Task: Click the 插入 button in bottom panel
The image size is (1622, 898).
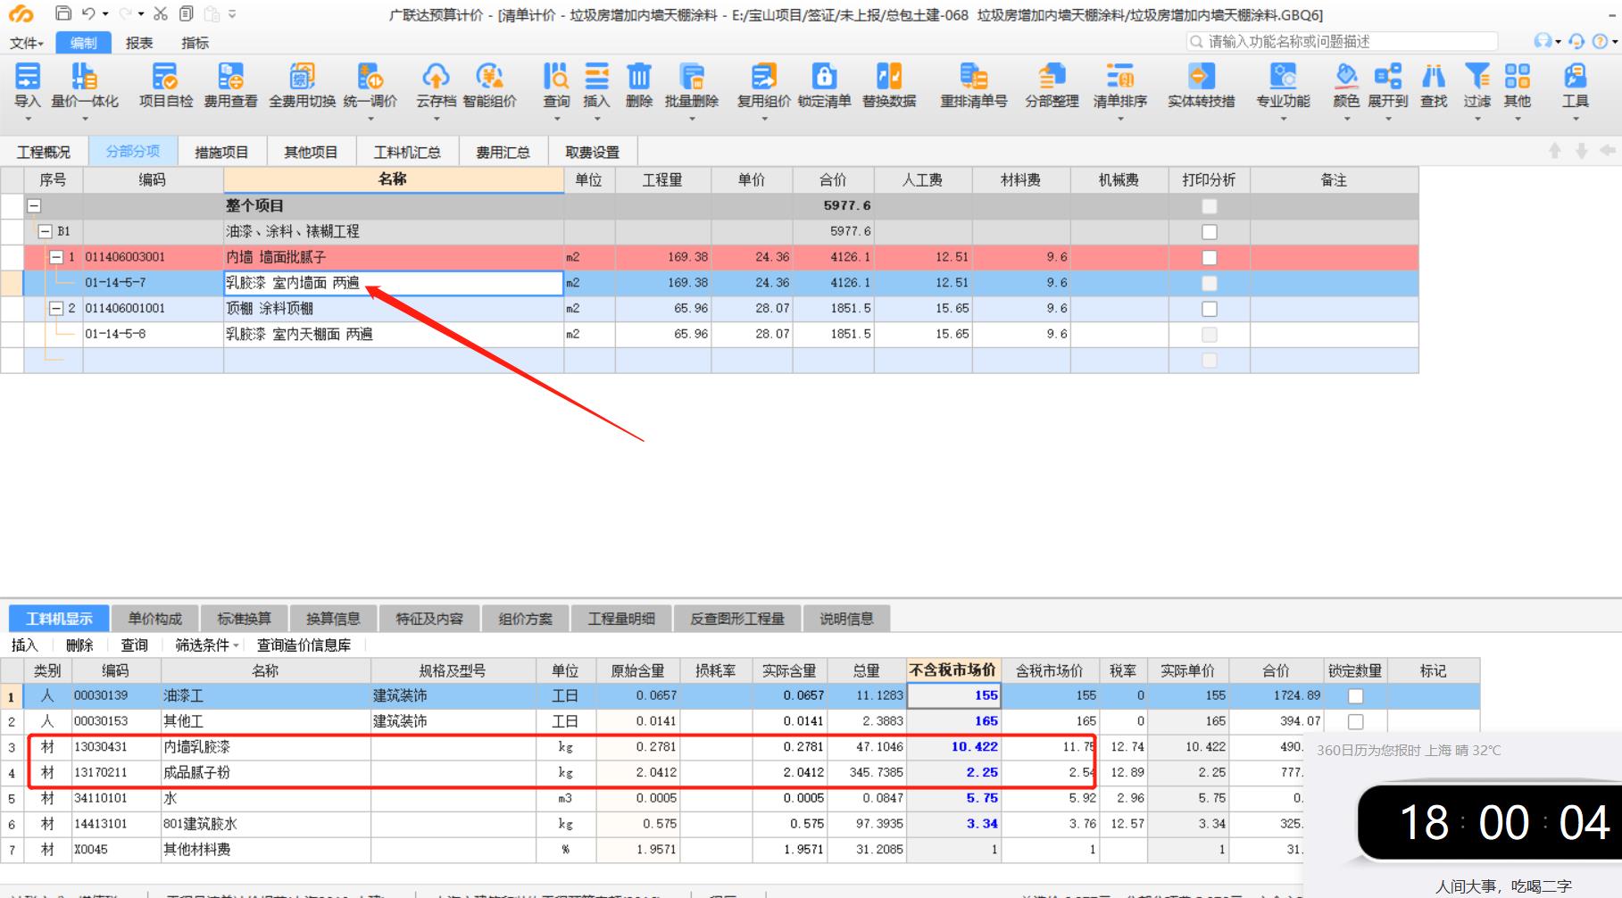Action: pos(24,645)
